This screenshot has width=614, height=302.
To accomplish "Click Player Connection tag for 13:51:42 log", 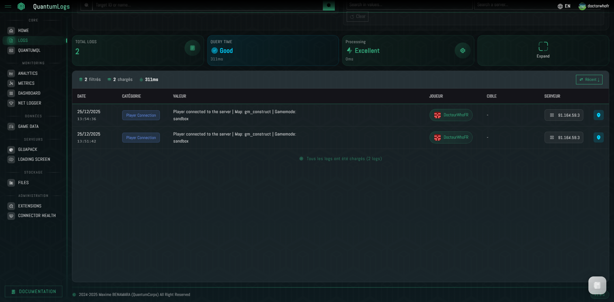I will [x=141, y=138].
